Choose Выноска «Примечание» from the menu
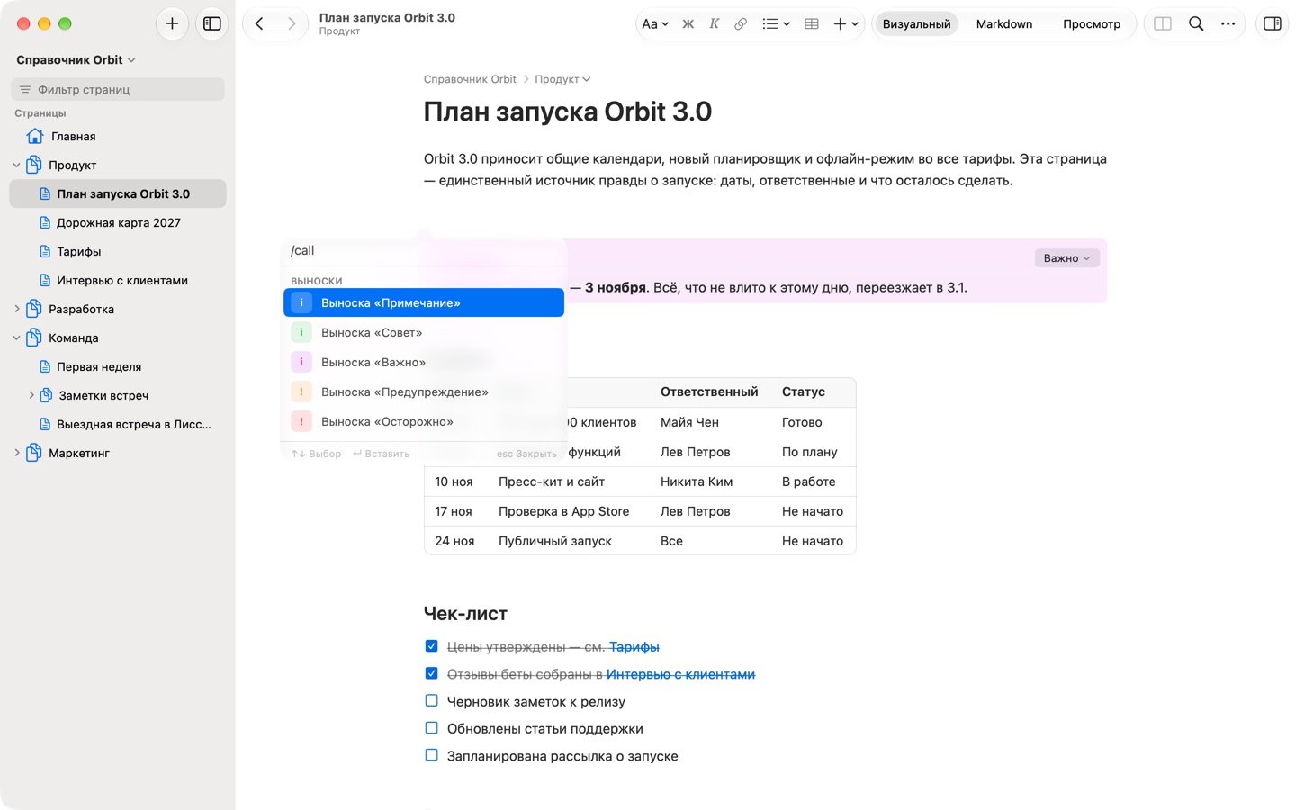Image resolution: width=1296 pixels, height=810 pixels. (424, 302)
